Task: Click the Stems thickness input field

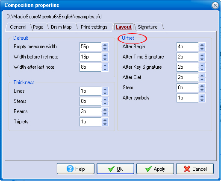Action: pyautogui.click(x=90, y=101)
